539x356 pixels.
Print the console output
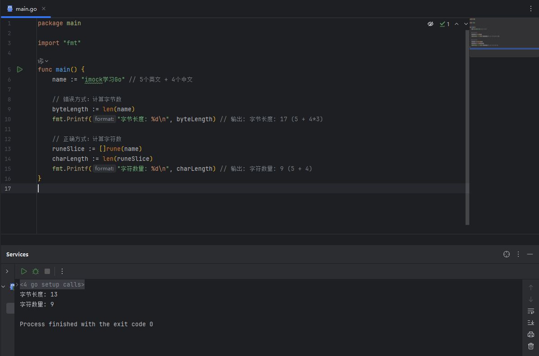pyautogui.click(x=531, y=334)
